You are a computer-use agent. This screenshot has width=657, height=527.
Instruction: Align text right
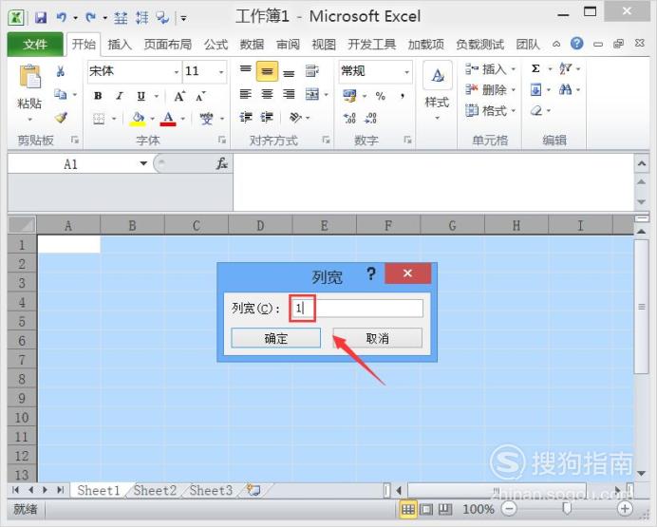click(x=289, y=94)
